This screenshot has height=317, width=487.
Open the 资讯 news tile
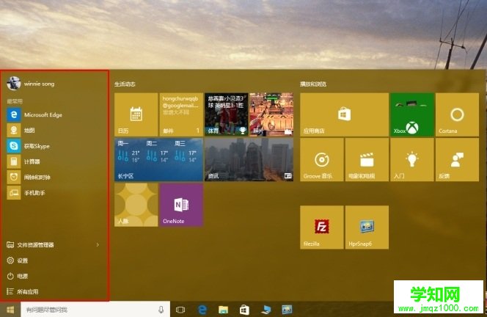[x=249, y=159]
